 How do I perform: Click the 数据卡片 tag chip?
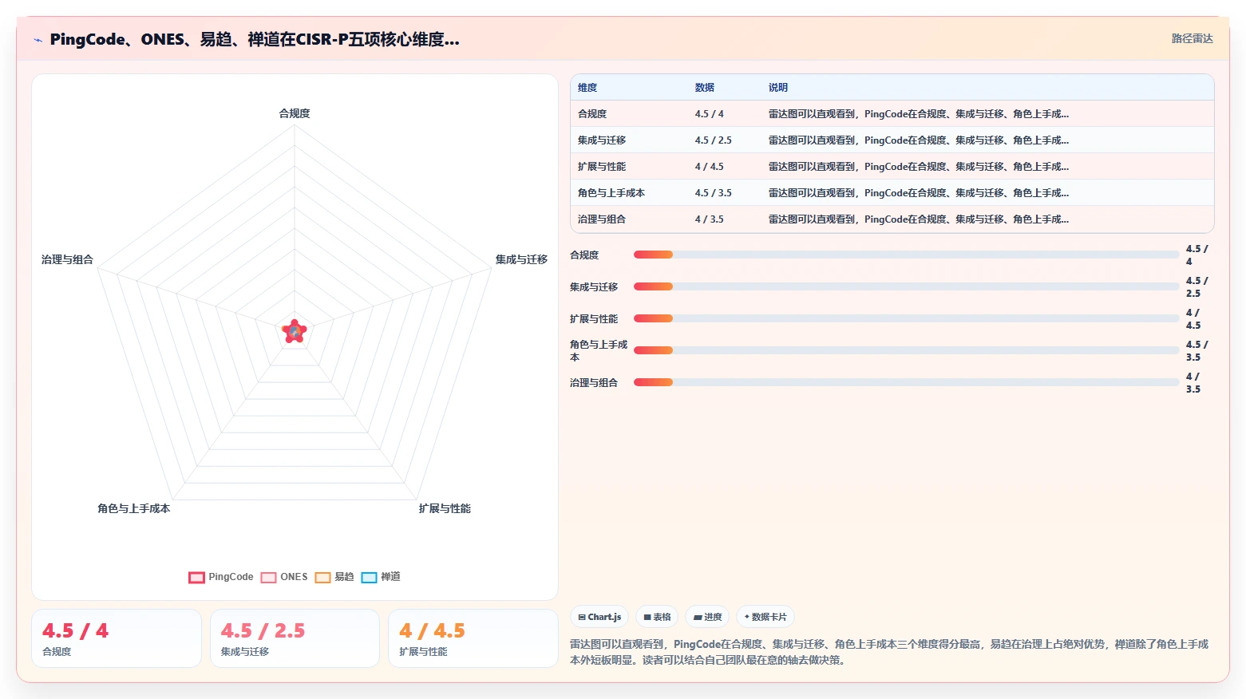pyautogui.click(x=765, y=617)
